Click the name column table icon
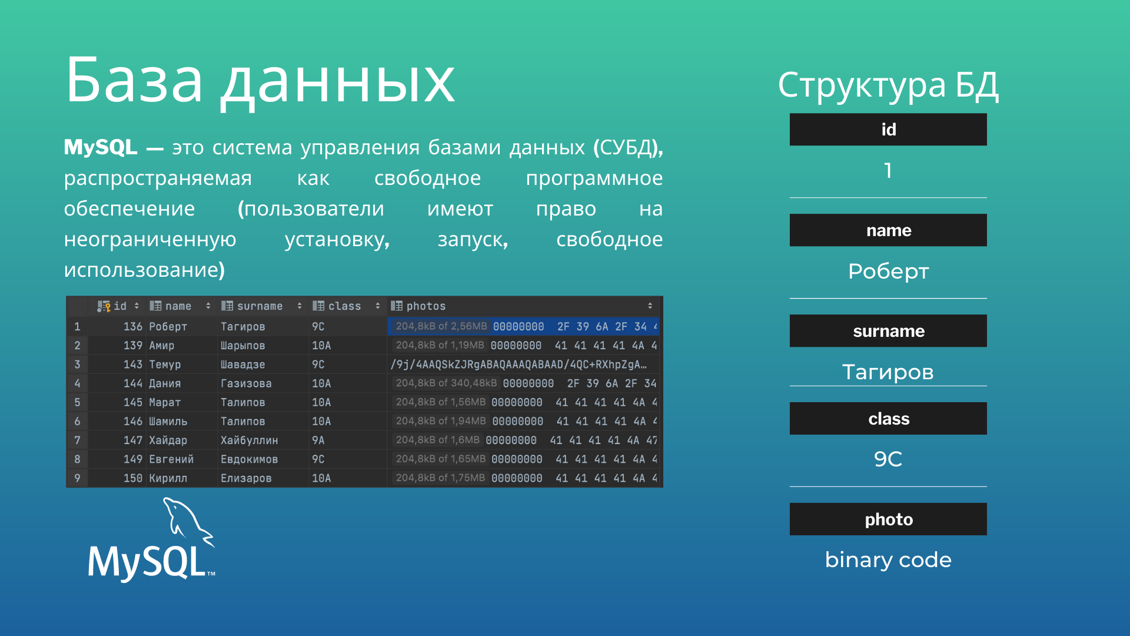The height and width of the screenshot is (636, 1130). tap(155, 306)
